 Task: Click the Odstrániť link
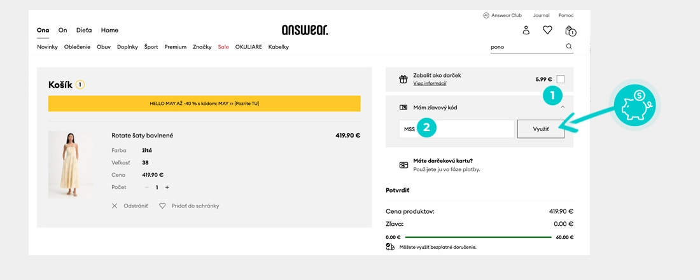[x=136, y=206]
